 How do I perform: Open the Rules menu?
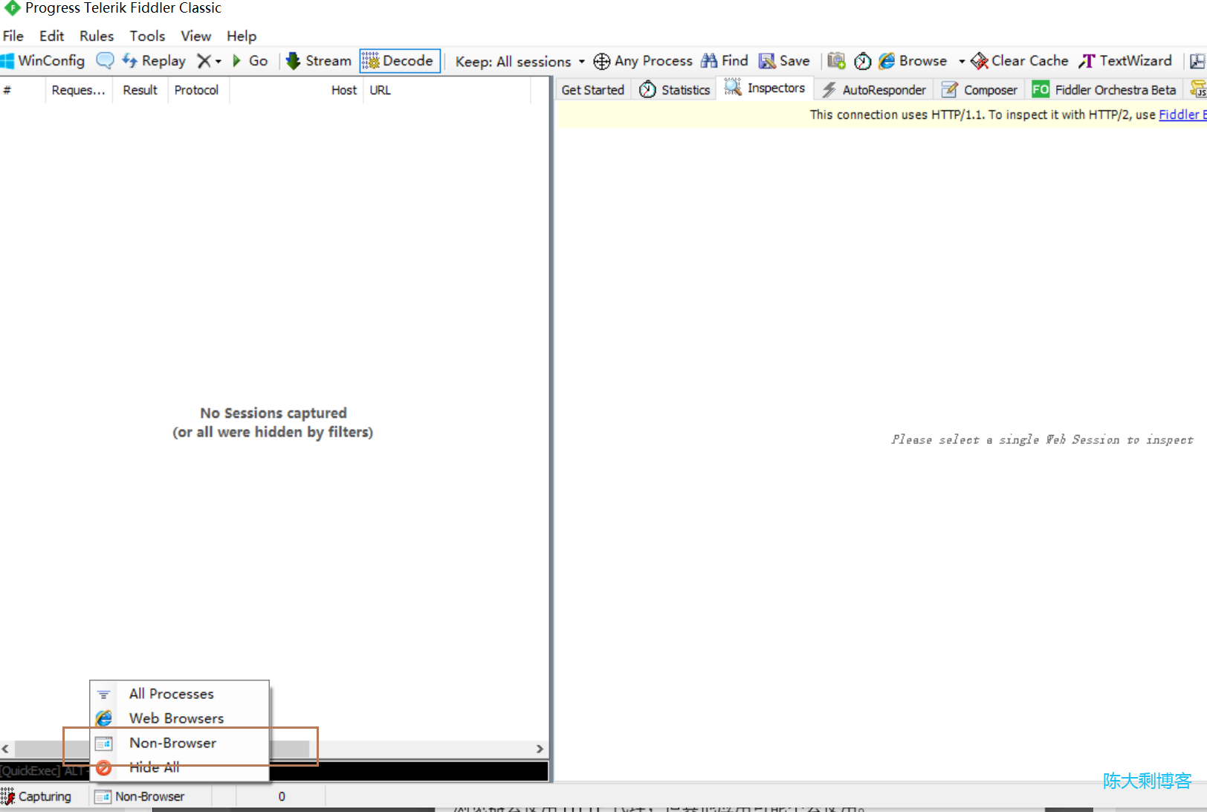click(x=97, y=36)
